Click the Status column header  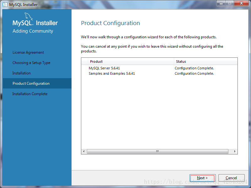click(x=206, y=62)
